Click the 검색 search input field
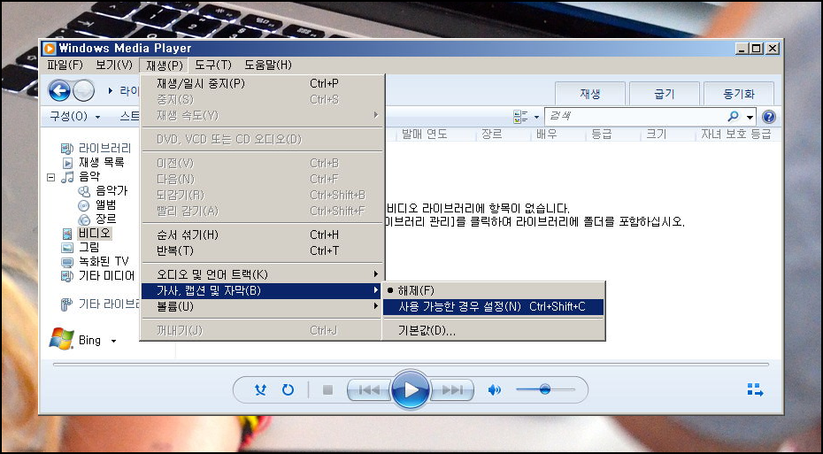Screen dimensions: 823x454 (x=636, y=117)
